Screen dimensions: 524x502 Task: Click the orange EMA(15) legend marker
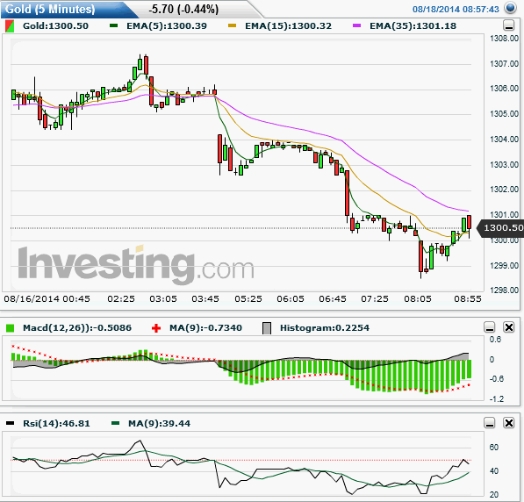coord(232,25)
